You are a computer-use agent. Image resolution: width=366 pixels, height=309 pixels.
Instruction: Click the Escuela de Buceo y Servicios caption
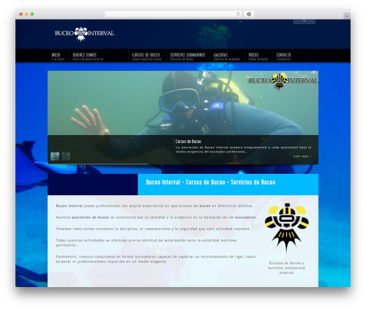point(286,268)
